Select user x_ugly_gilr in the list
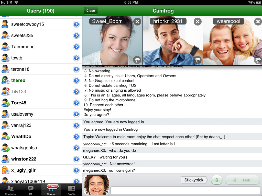 pos(41,170)
